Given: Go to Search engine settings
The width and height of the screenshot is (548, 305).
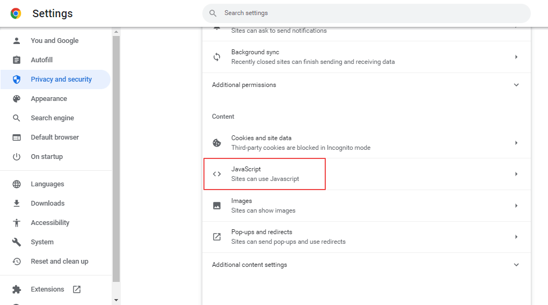Looking at the screenshot, I should [x=52, y=118].
